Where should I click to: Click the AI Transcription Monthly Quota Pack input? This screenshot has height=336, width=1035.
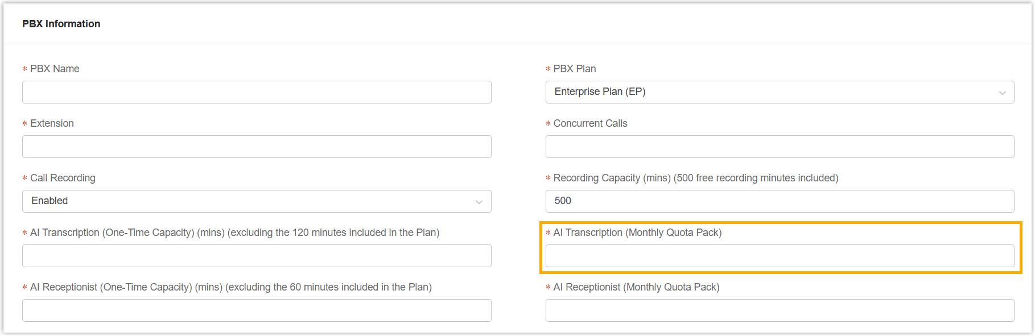780,256
